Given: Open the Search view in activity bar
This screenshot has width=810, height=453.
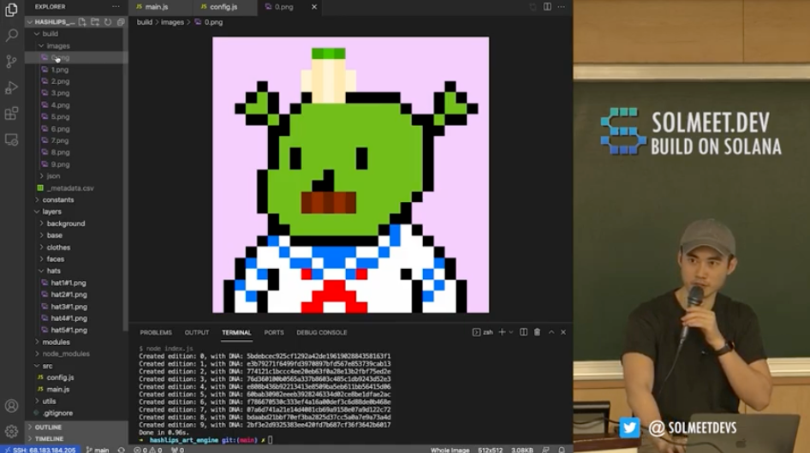Looking at the screenshot, I should 11,35.
